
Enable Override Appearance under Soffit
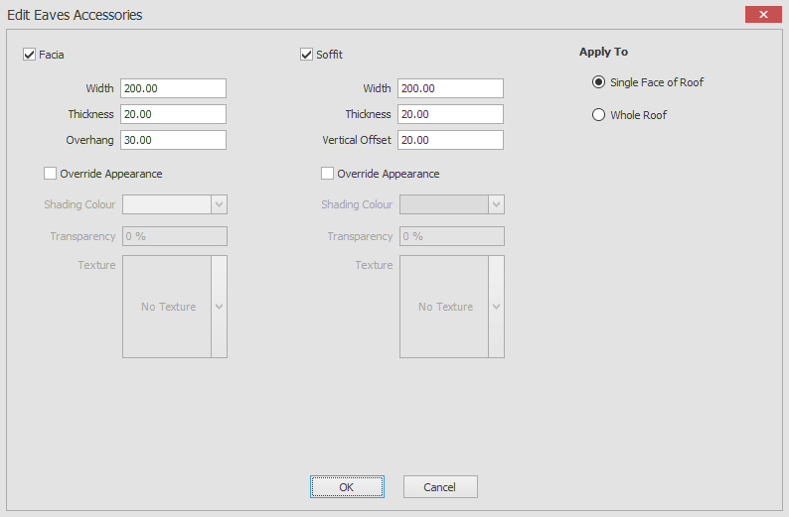tap(328, 174)
